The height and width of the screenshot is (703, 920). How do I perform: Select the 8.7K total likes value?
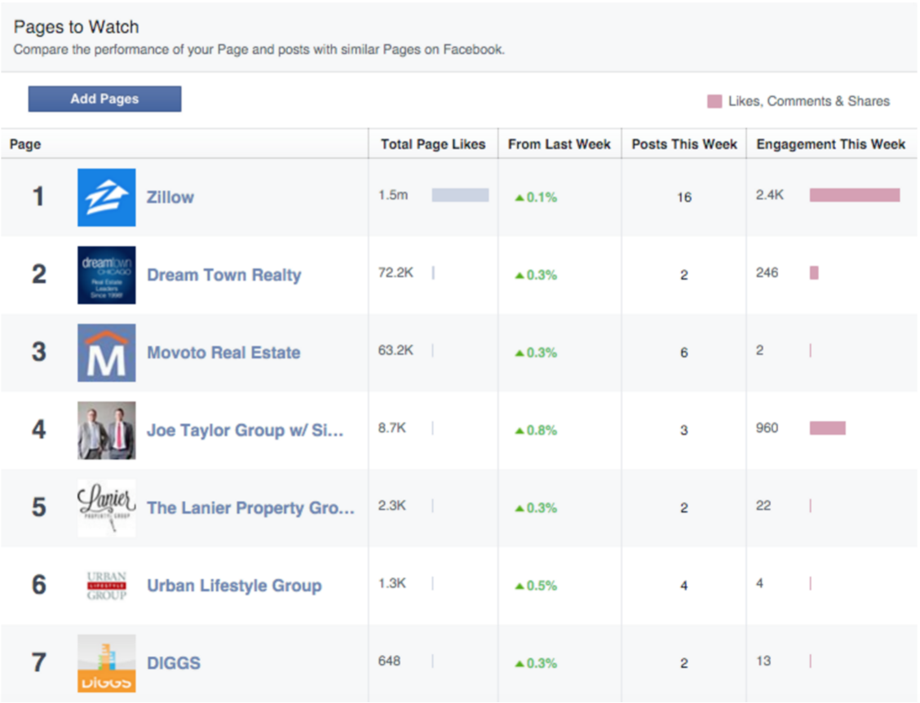(x=392, y=428)
